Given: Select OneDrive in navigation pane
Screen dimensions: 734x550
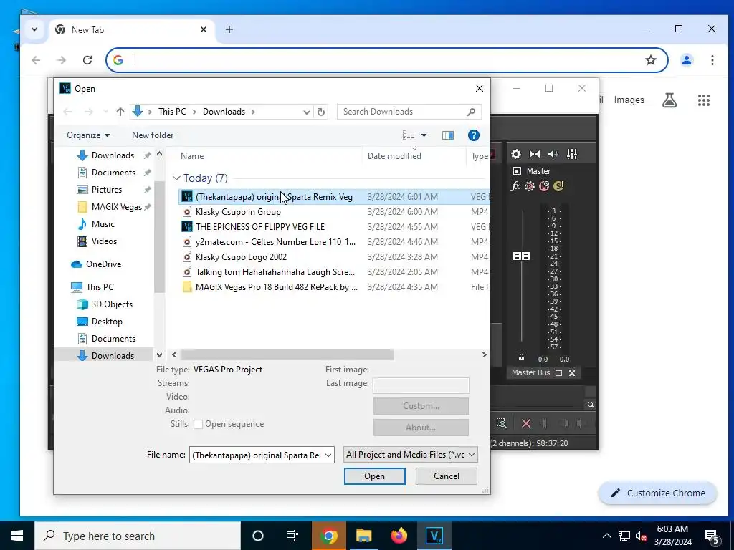Looking at the screenshot, I should coord(103,264).
